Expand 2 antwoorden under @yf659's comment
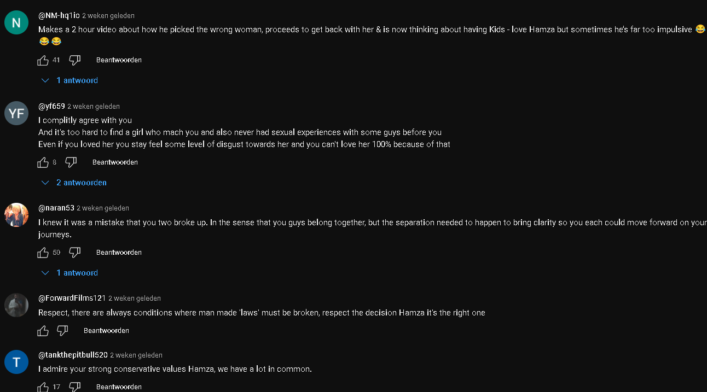 coord(74,183)
